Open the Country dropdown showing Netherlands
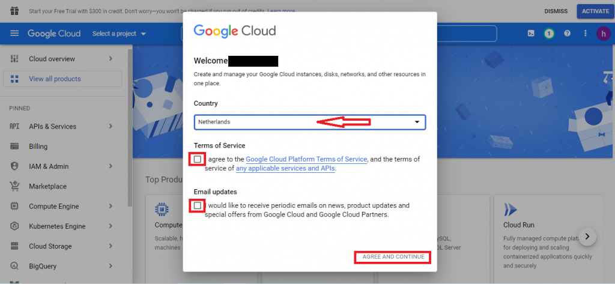The width and height of the screenshot is (615, 284). [x=309, y=122]
